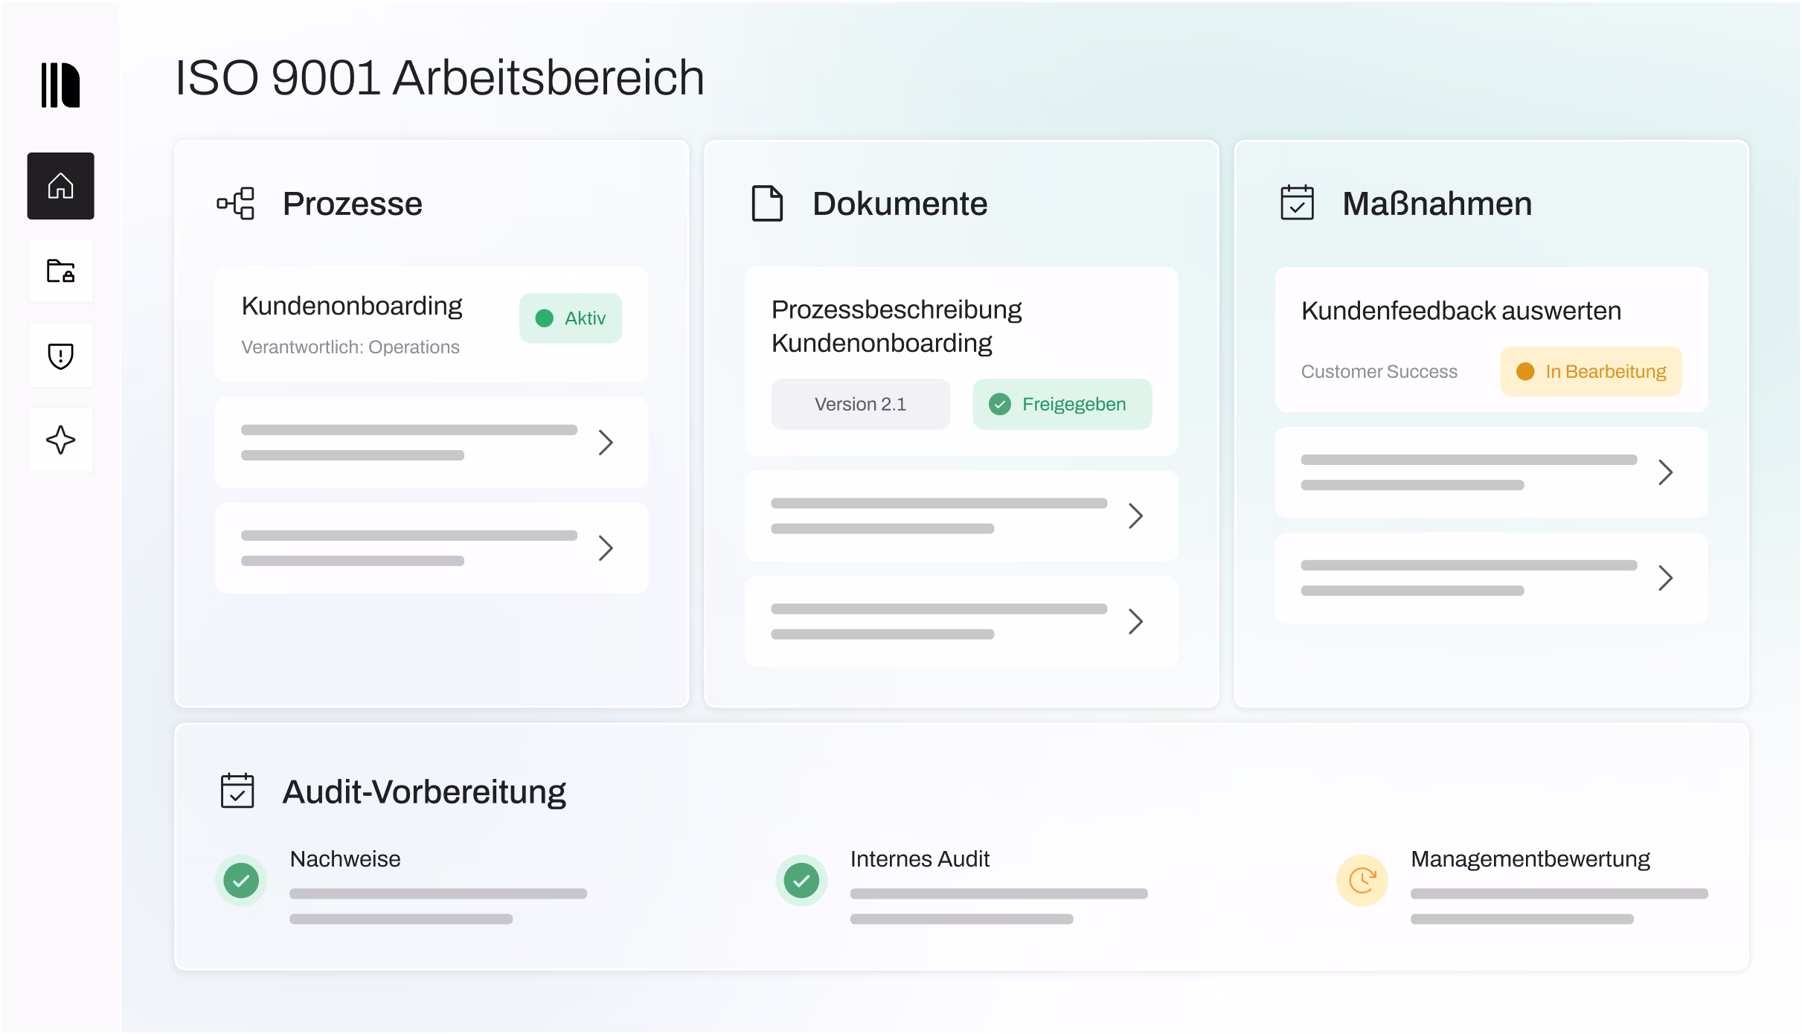1802x1034 pixels.
Task: Open the shield alert sidebar icon
Action: pos(61,356)
